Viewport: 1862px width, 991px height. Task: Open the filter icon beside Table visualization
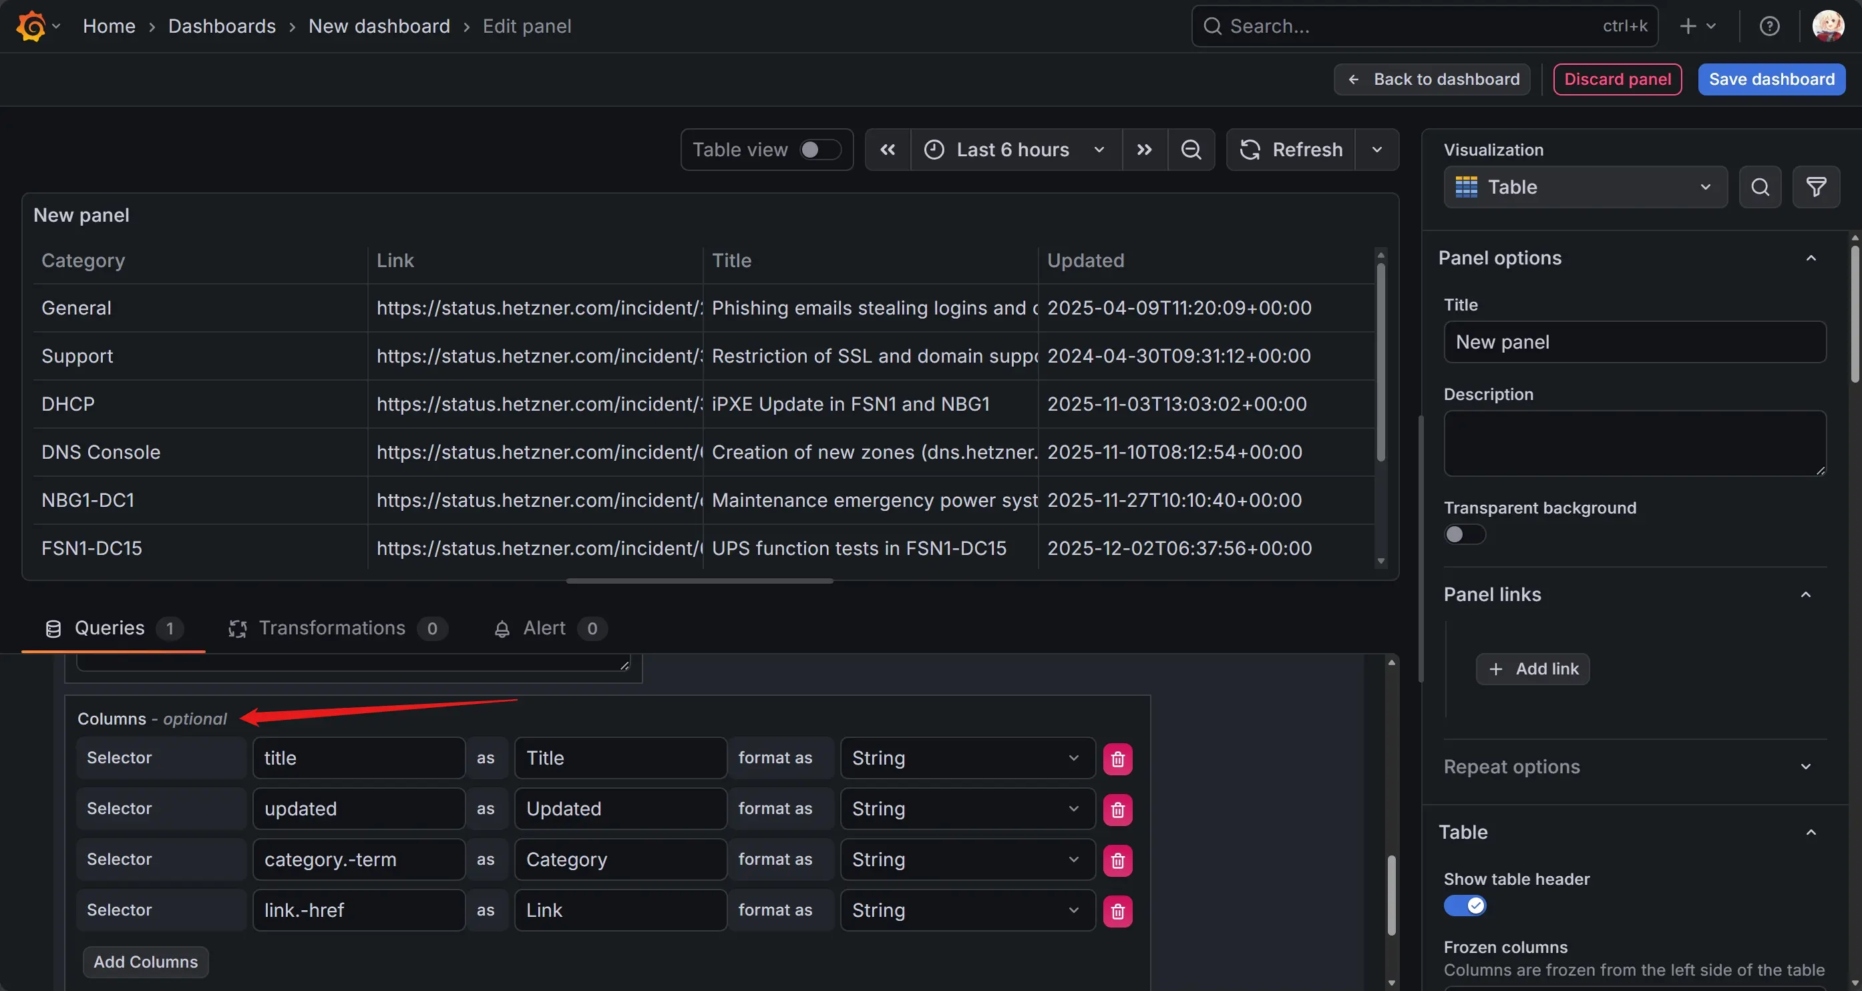[1817, 186]
